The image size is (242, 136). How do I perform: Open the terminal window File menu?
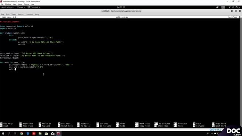pyautogui.click(x=3, y=14)
